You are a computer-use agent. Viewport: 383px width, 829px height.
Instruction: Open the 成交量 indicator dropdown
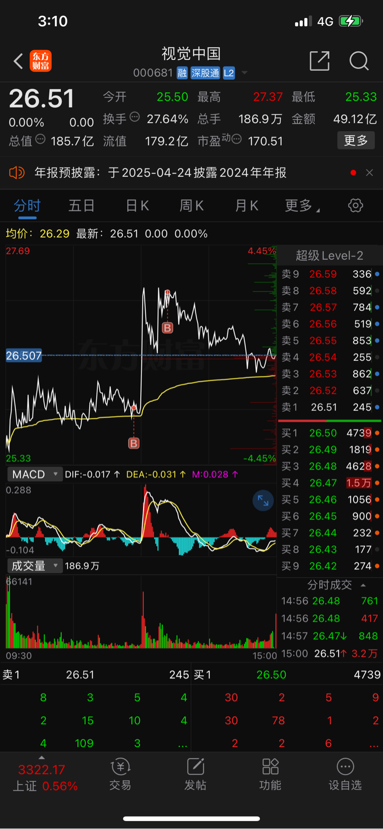tap(34, 566)
